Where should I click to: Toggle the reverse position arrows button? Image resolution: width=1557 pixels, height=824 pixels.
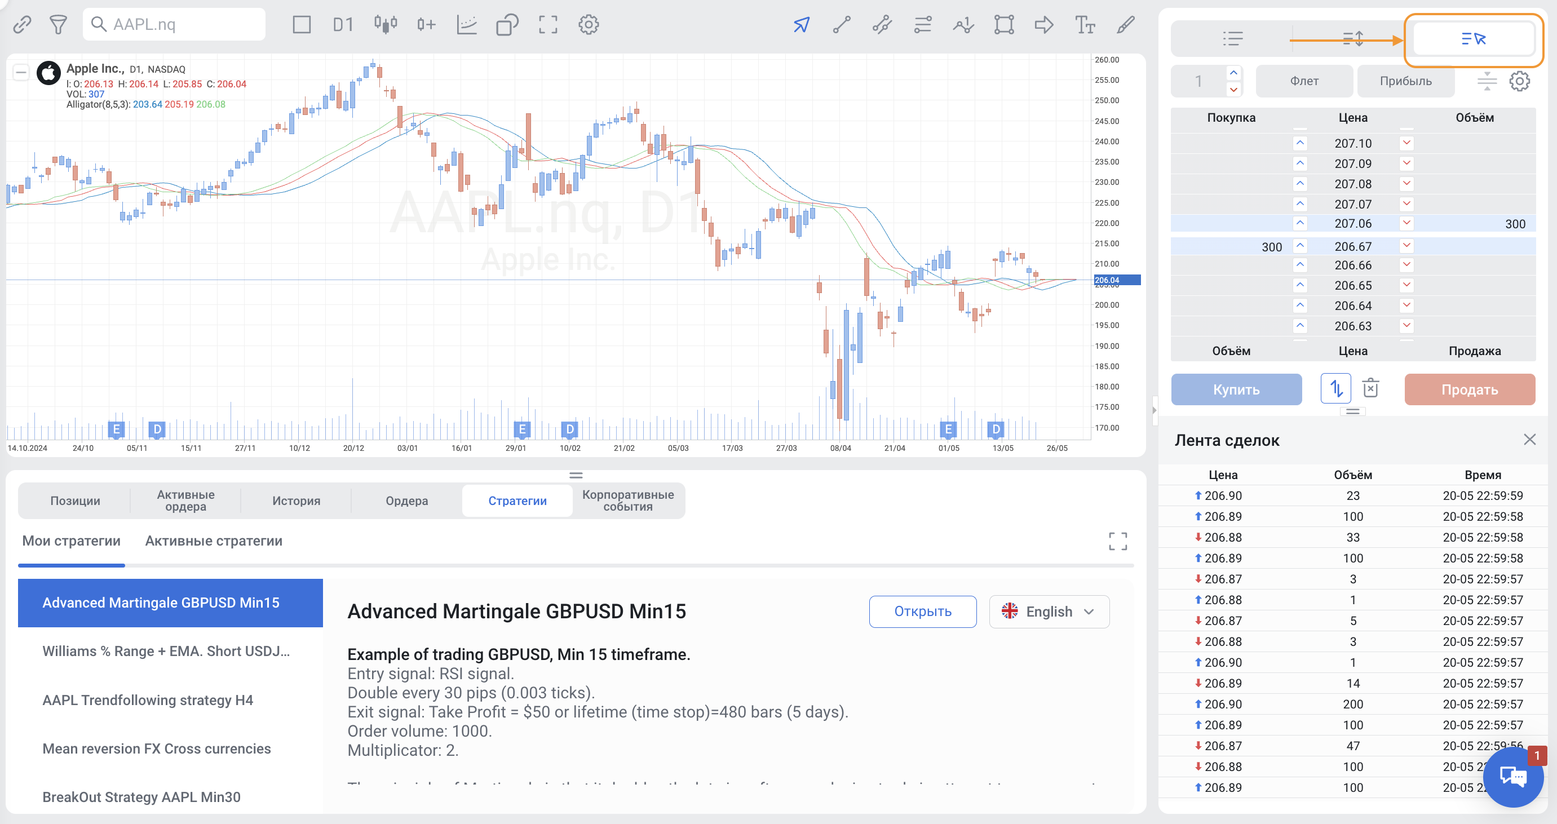click(1336, 388)
